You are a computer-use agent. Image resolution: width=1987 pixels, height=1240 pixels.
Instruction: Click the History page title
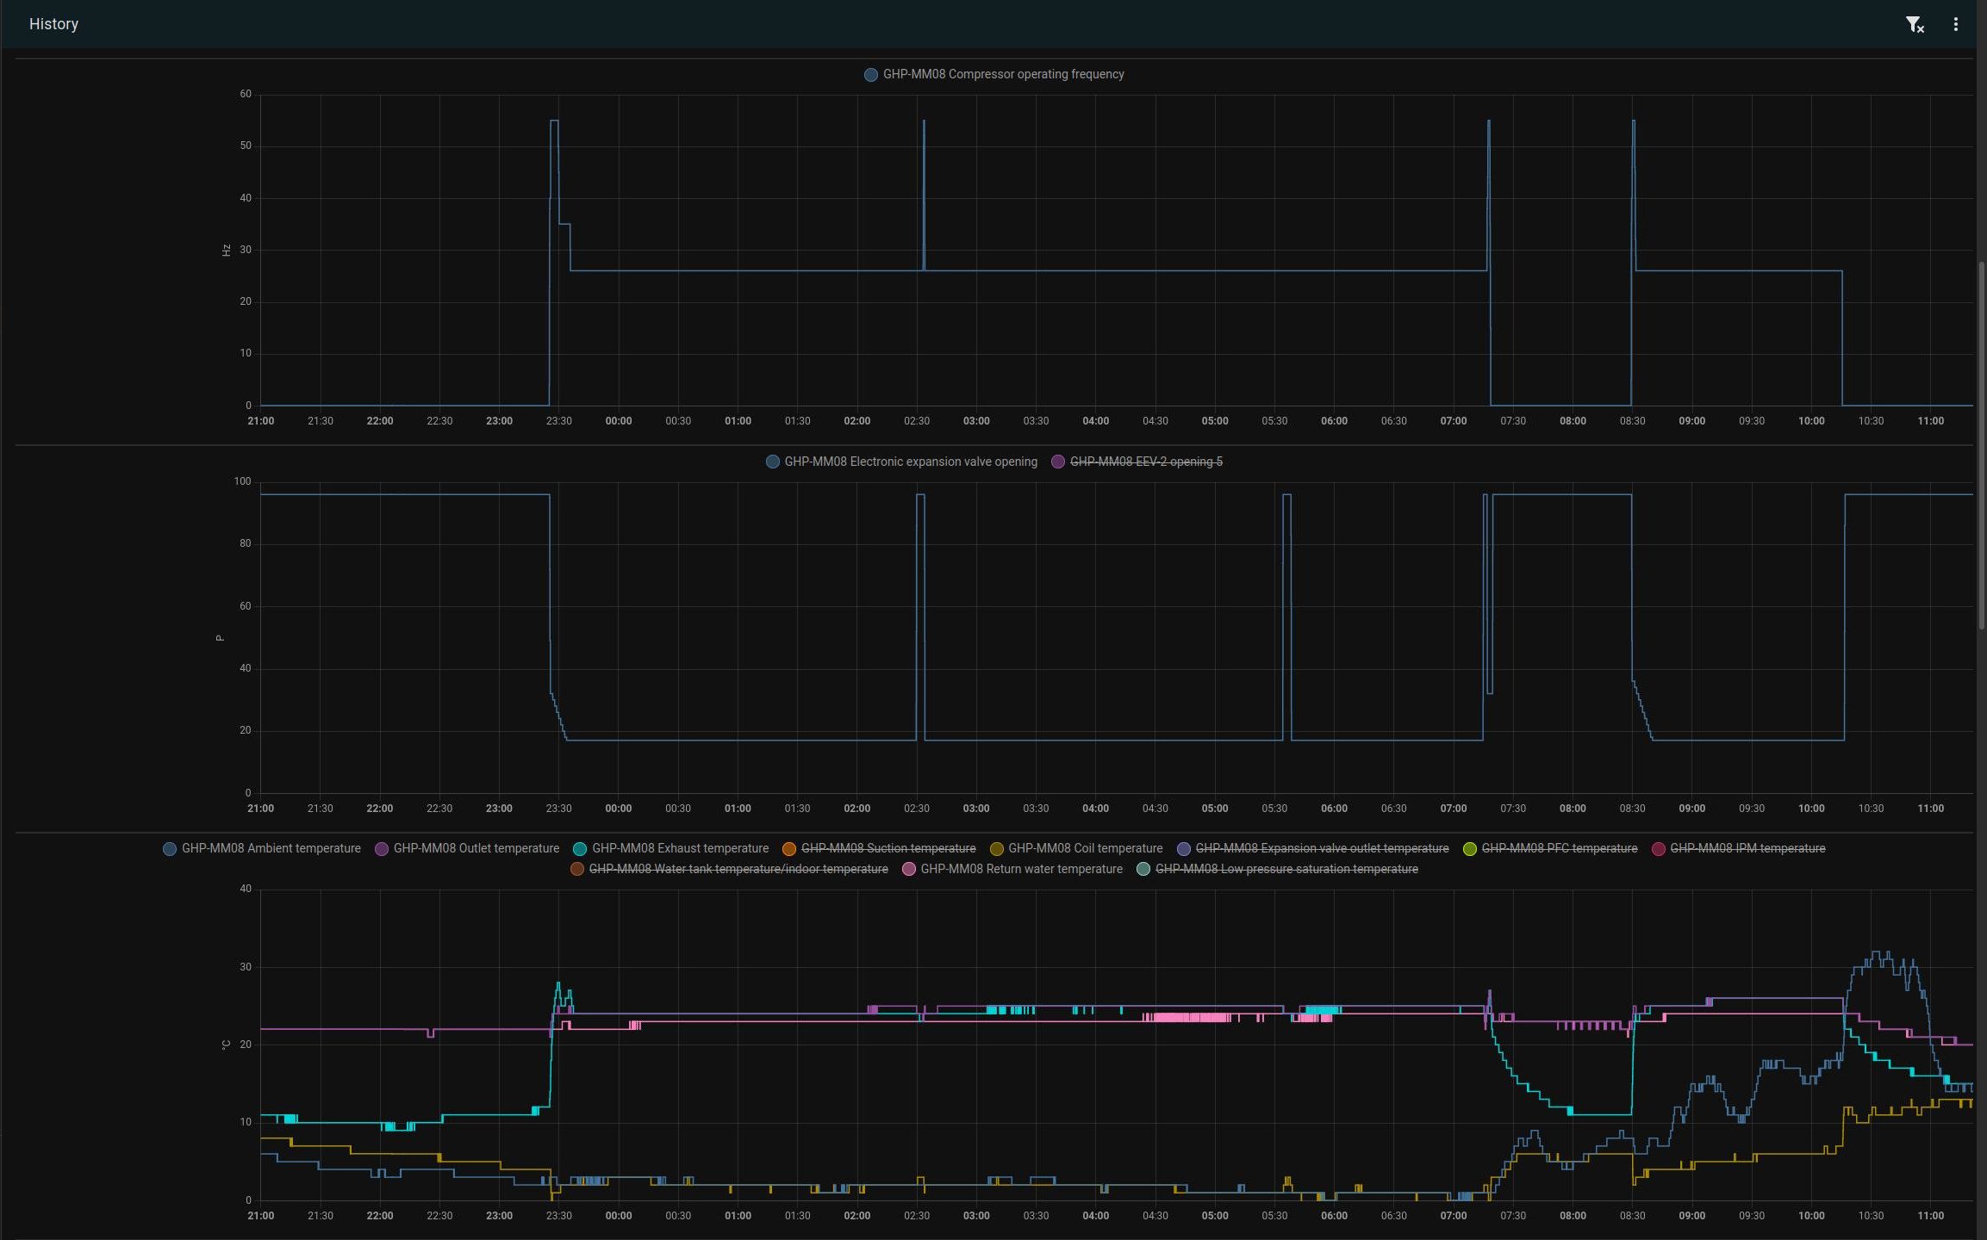(x=53, y=24)
